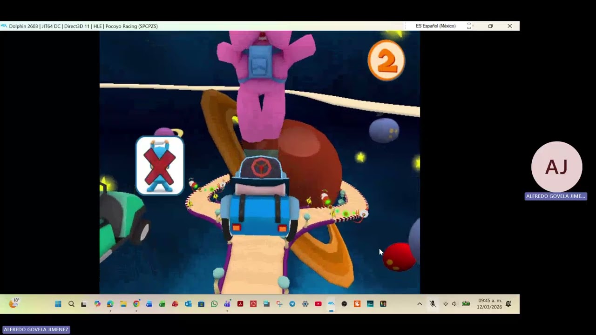Open Task View in the taskbar

tap(84, 304)
